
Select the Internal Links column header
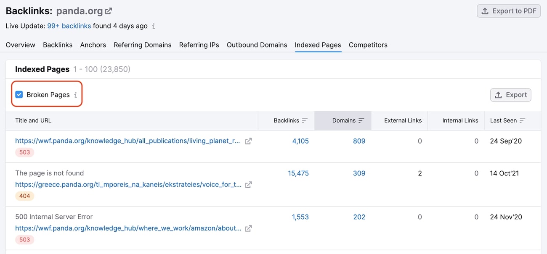(x=460, y=120)
